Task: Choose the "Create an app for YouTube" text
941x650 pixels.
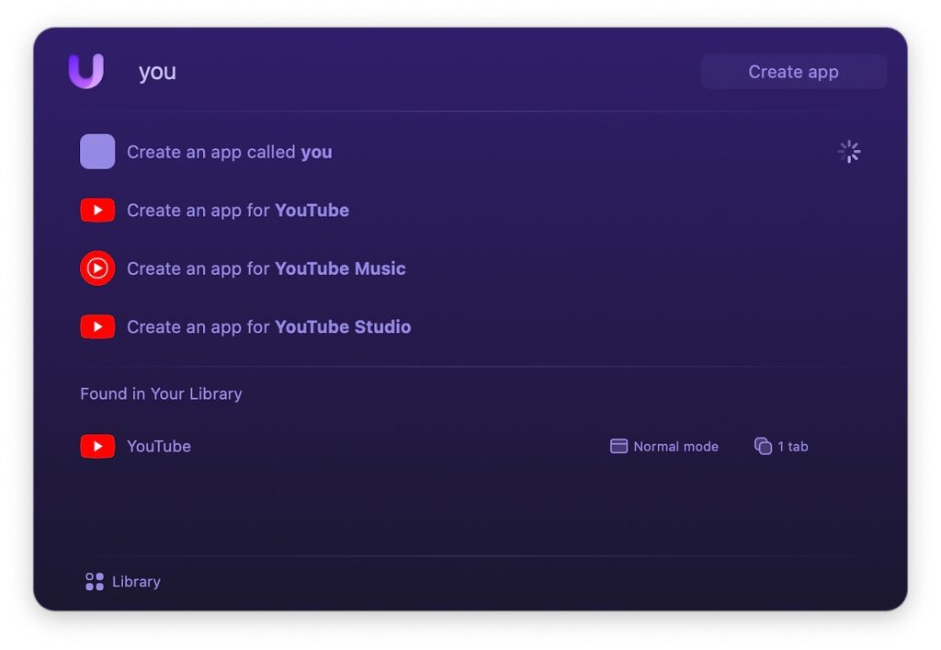Action: 238,211
